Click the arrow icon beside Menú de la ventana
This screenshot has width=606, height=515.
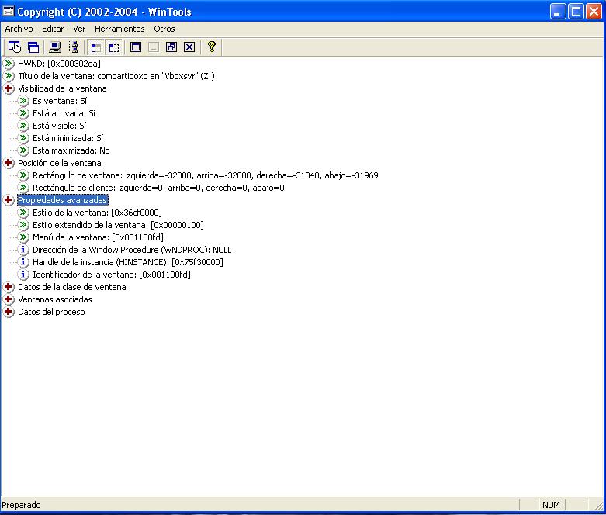tap(23, 237)
